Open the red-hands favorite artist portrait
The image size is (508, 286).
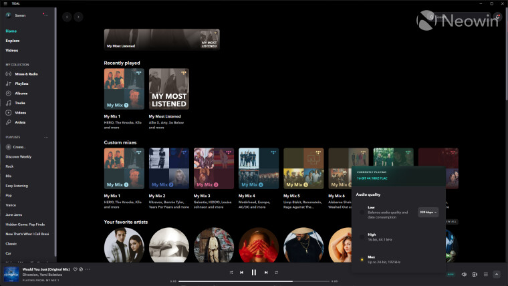tap(259, 245)
